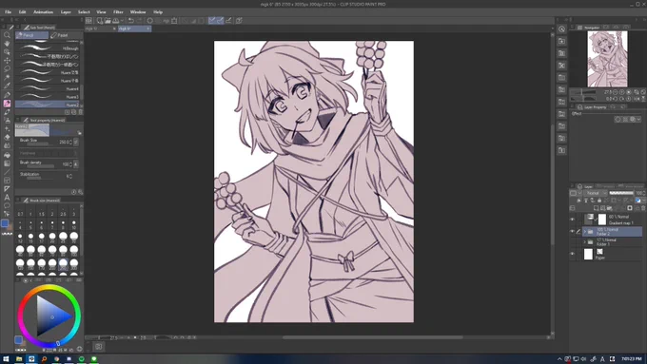Viewport: 647px width, 364px height.
Task: Toggle visibility of Folder 2 layer
Action: point(573,231)
